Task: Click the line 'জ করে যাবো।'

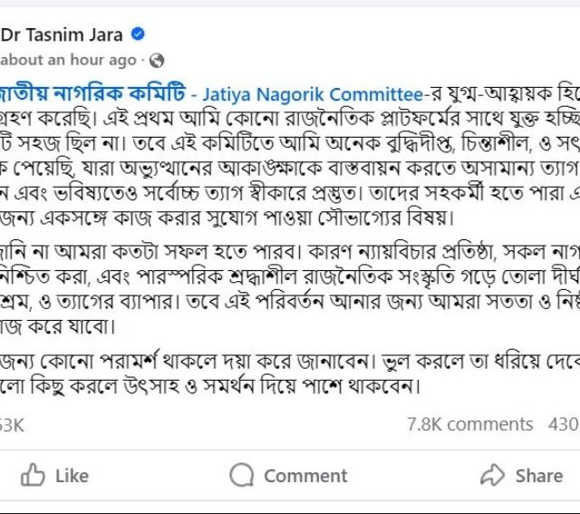Action: (x=58, y=326)
